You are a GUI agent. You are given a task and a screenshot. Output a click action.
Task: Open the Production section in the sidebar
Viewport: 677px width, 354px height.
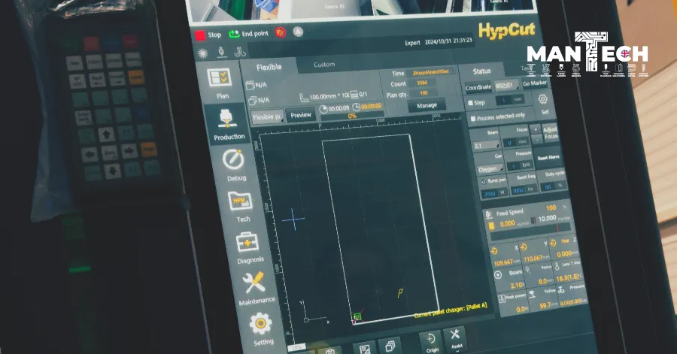[228, 125]
